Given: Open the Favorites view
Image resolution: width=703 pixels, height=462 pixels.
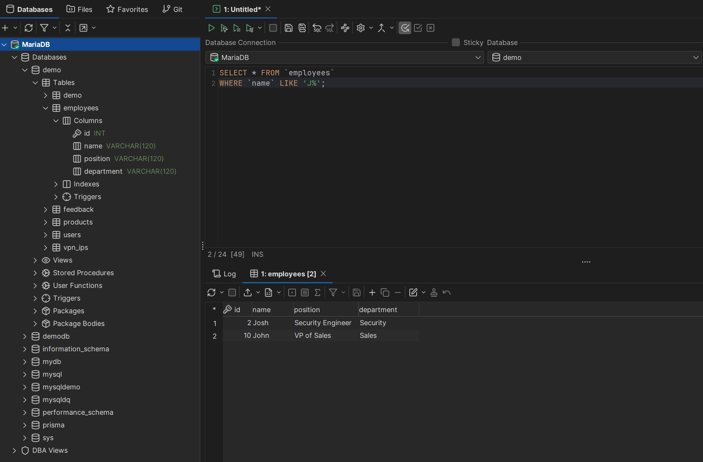Looking at the screenshot, I should [127, 9].
